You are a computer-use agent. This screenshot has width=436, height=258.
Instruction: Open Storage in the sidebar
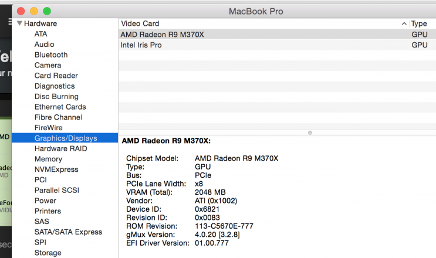click(48, 253)
